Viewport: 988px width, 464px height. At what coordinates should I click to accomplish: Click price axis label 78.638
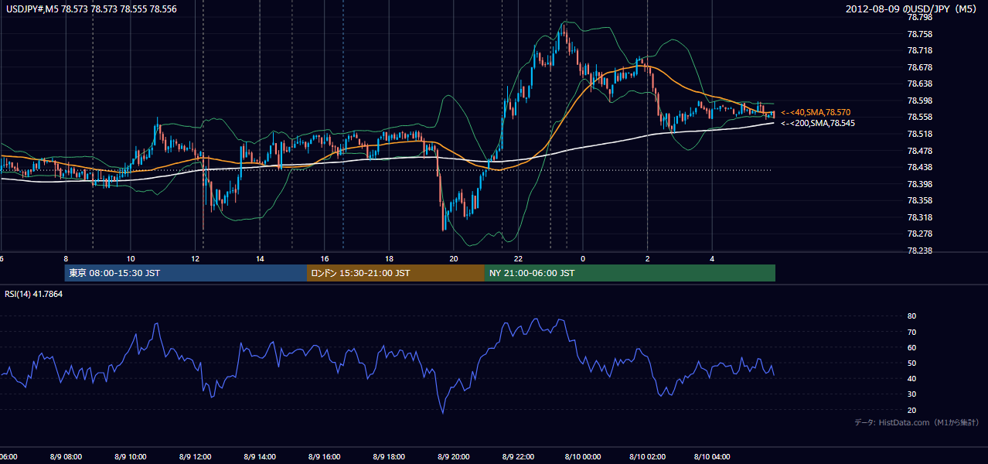click(x=920, y=84)
